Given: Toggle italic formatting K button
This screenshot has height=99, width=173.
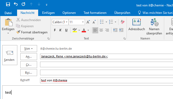Looking at the screenshot, I should click(60, 30).
